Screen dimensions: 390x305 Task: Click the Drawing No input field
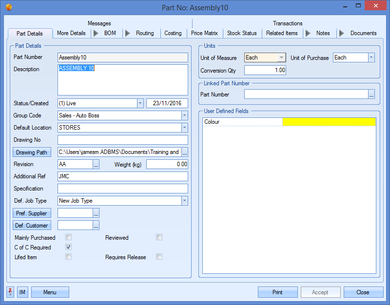[x=122, y=140]
